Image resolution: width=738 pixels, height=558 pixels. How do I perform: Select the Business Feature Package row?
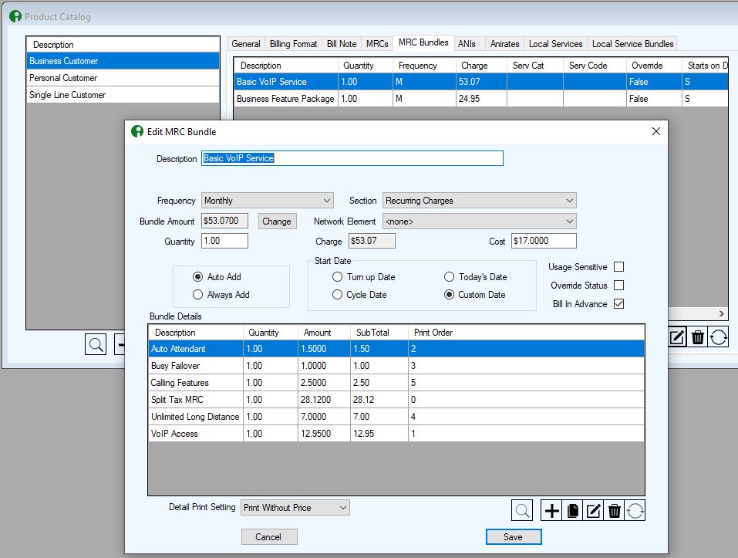tap(481, 99)
